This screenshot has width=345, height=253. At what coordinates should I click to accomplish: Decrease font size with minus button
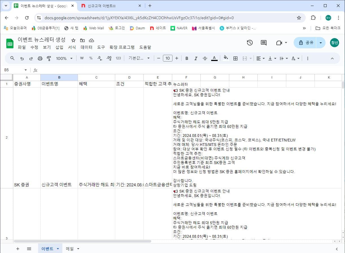point(159,58)
